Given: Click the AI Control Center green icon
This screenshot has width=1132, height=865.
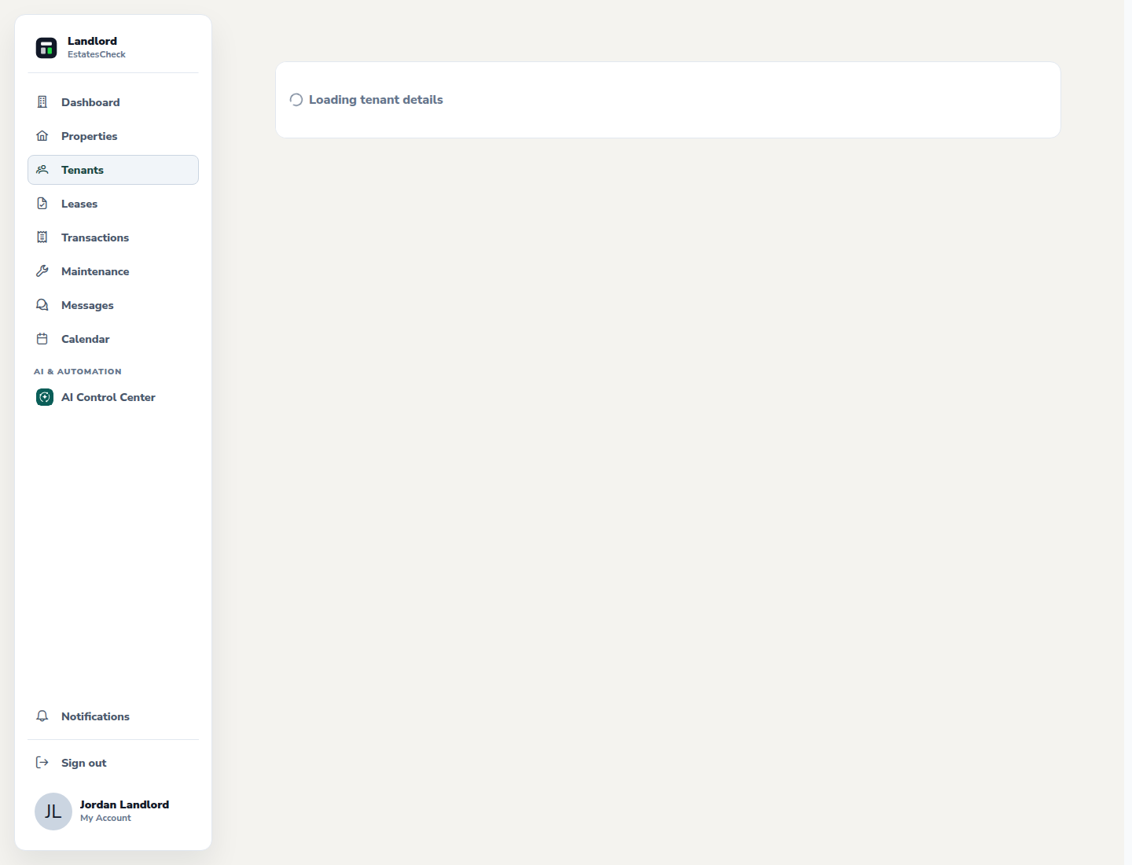Looking at the screenshot, I should coord(45,397).
